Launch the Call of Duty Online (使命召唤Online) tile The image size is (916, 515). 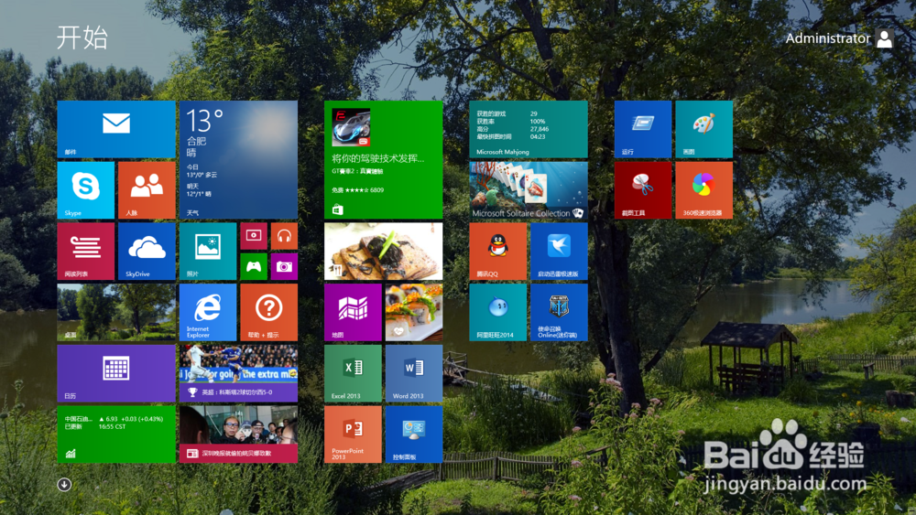pyautogui.click(x=559, y=312)
